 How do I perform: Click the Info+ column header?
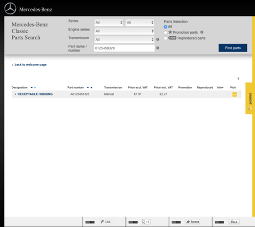click(220, 88)
